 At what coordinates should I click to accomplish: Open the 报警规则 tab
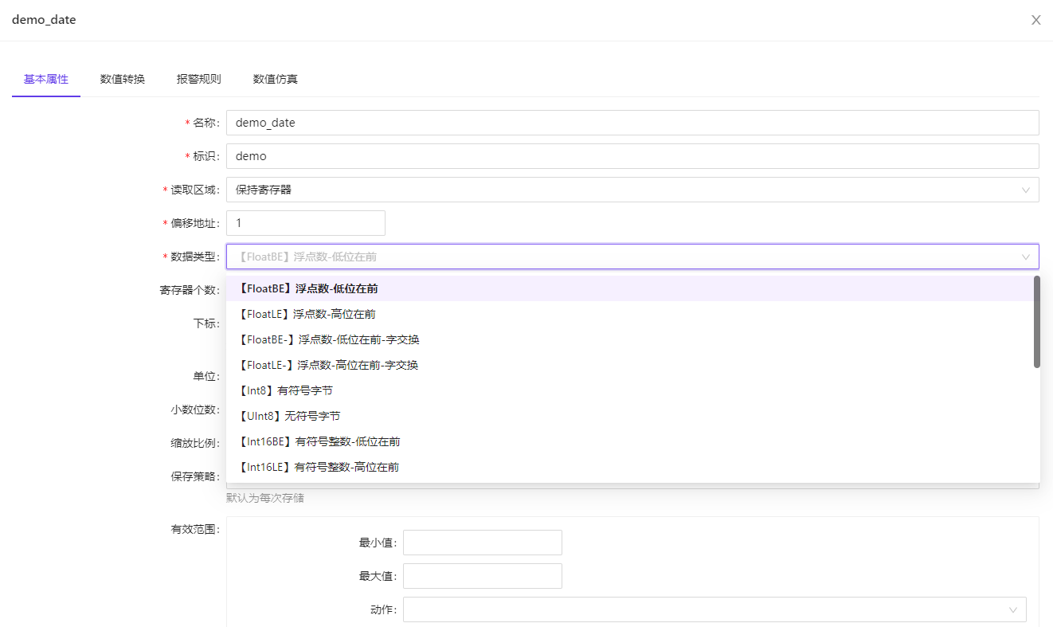tap(198, 79)
